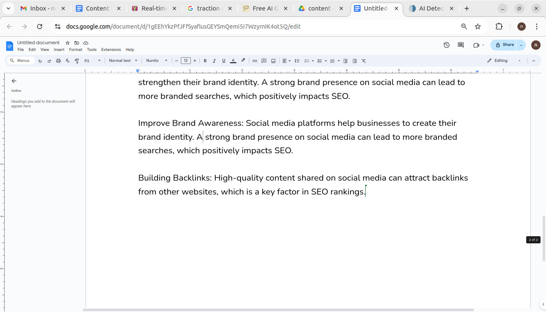Increase indent of the paragraph

[x=355, y=61]
